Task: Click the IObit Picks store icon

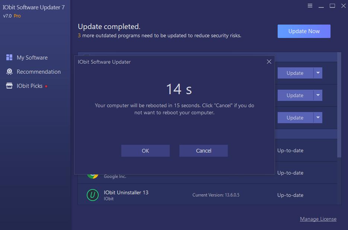Action: (x=9, y=86)
